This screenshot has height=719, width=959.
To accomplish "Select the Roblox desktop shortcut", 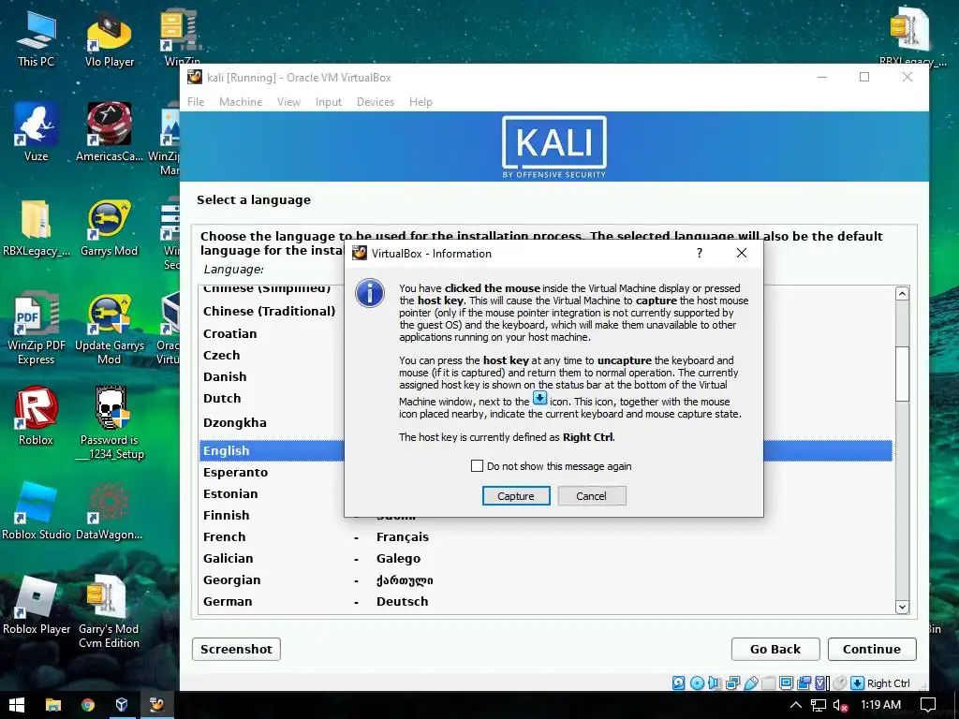I will point(37,416).
